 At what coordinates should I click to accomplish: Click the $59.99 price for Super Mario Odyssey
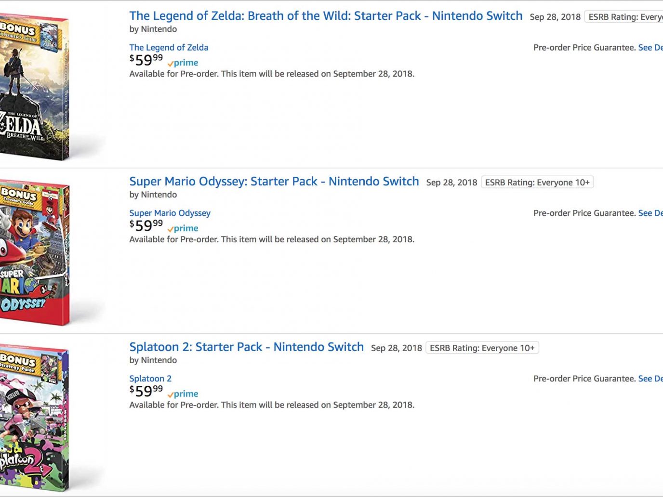(146, 225)
